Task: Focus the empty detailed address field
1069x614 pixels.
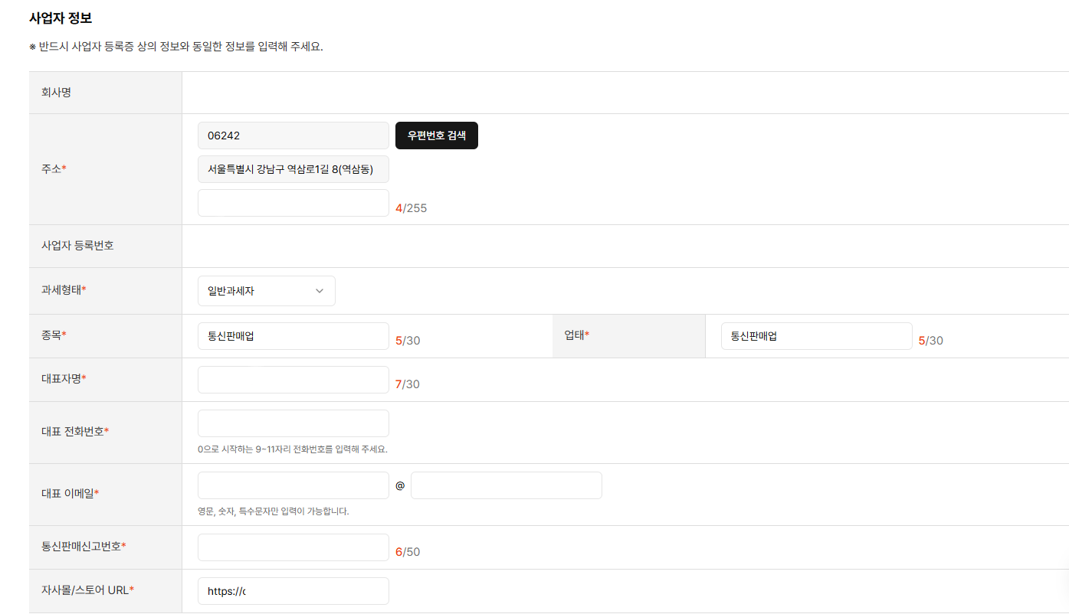Action: pos(293,203)
